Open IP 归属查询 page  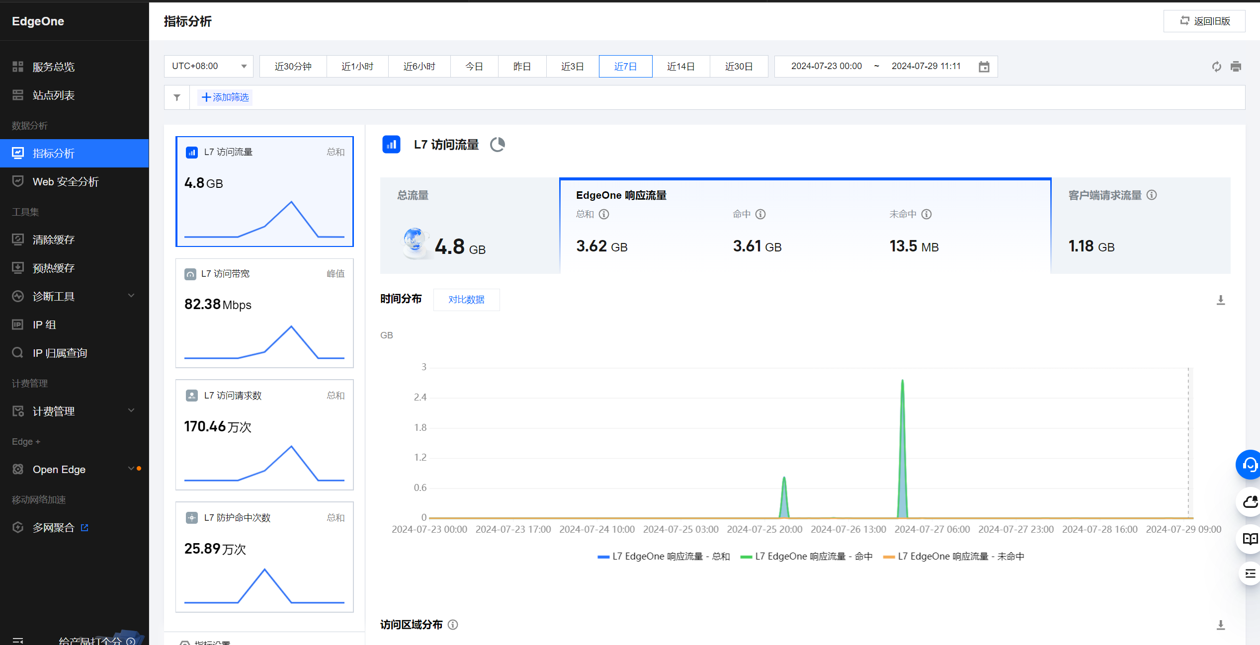75,353
